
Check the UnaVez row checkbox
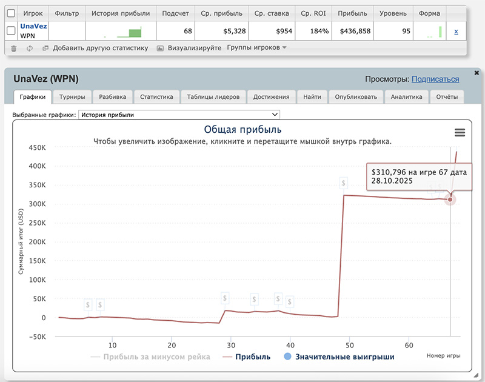[x=11, y=31]
